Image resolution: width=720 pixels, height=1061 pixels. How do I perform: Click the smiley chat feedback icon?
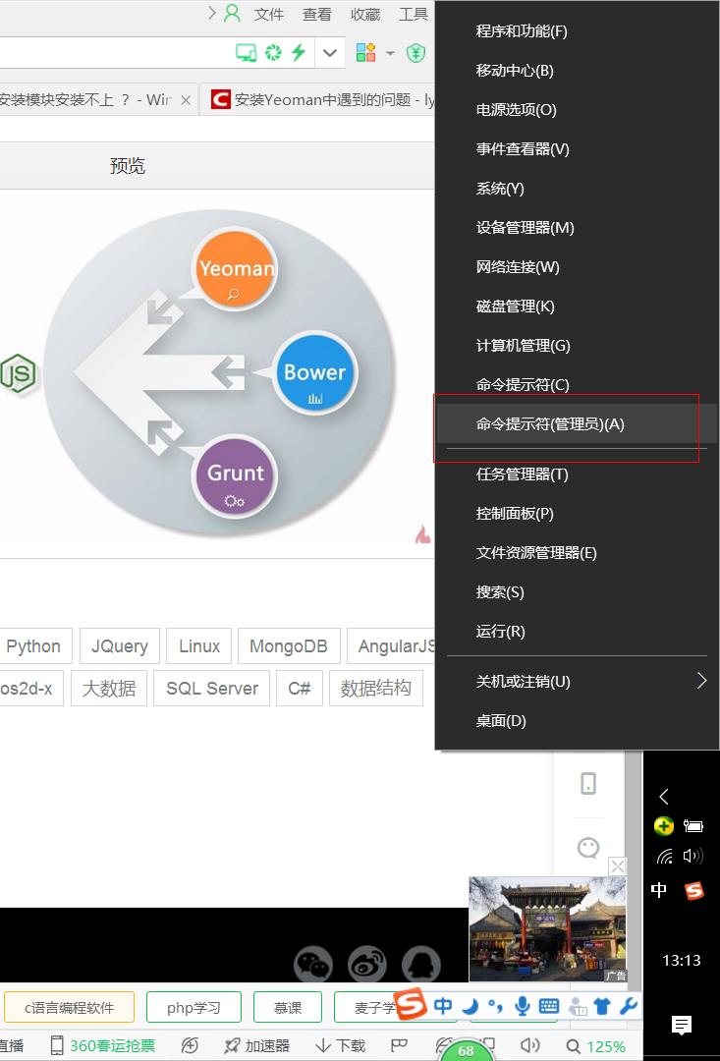pos(588,847)
